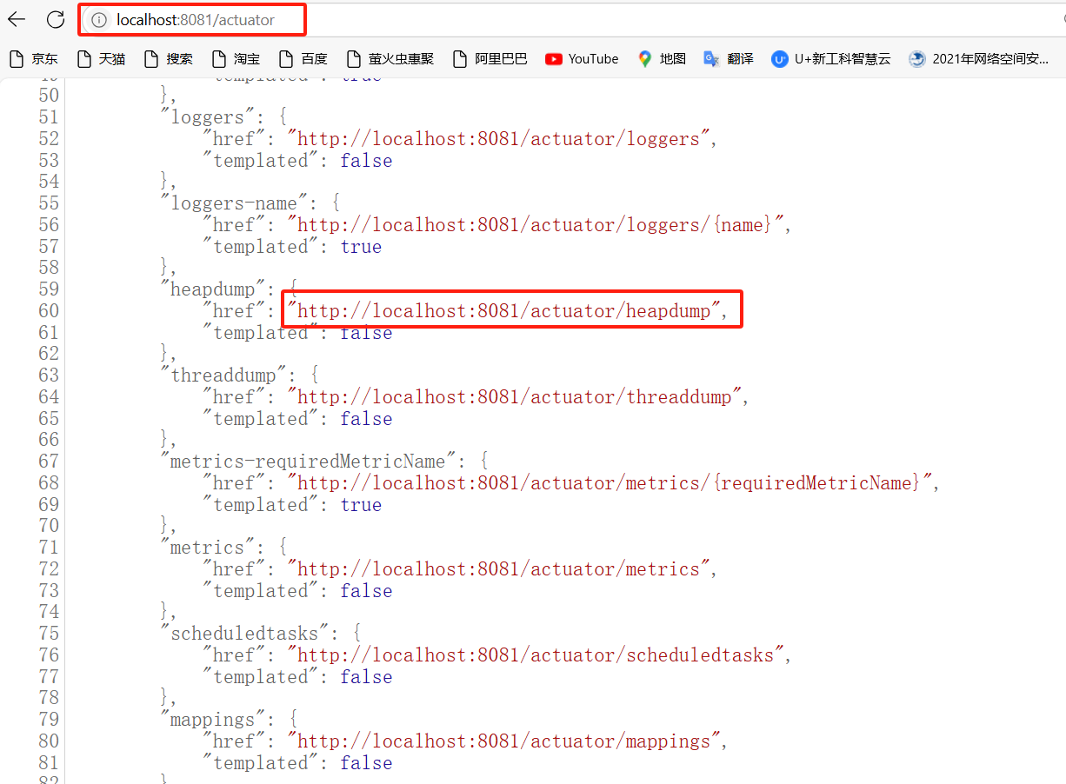Image resolution: width=1066 pixels, height=784 pixels.
Task: Open the actuator/metrics link on line 72
Action: [499, 569]
